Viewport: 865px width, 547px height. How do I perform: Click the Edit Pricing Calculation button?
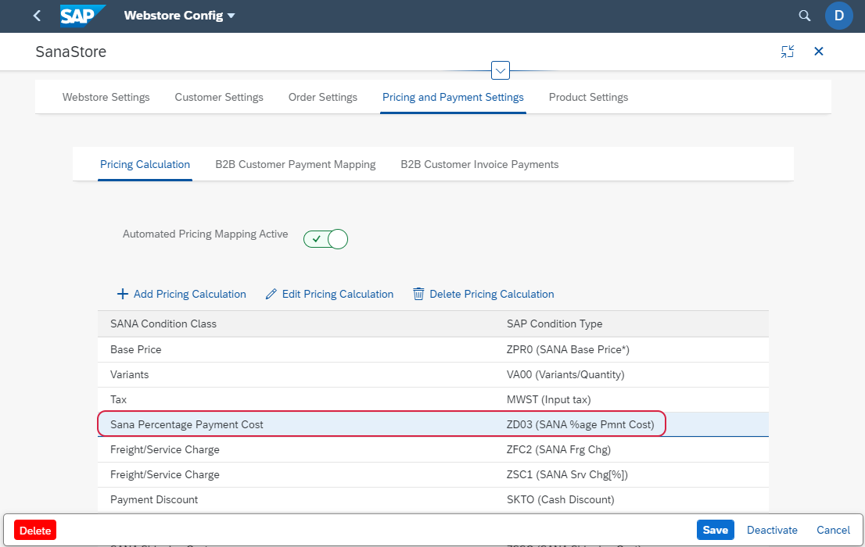click(x=329, y=294)
